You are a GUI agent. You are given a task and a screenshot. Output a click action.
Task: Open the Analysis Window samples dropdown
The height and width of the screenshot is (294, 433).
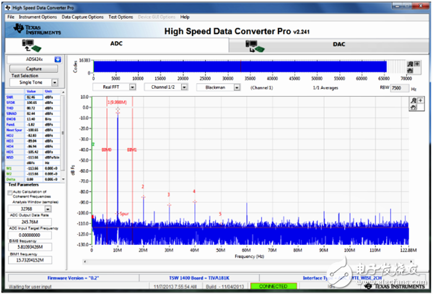click(48, 209)
